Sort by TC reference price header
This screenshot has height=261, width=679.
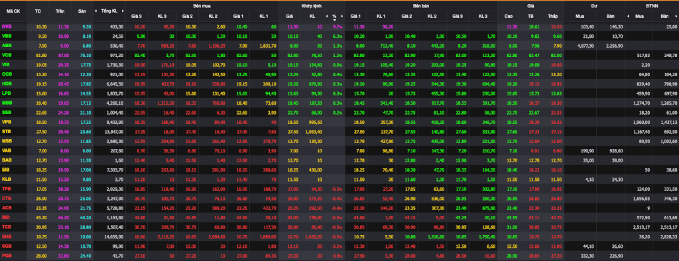click(38, 11)
